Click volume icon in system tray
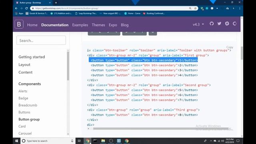Image resolution: width=256 pixels, height=144 pixels. click(x=222, y=141)
